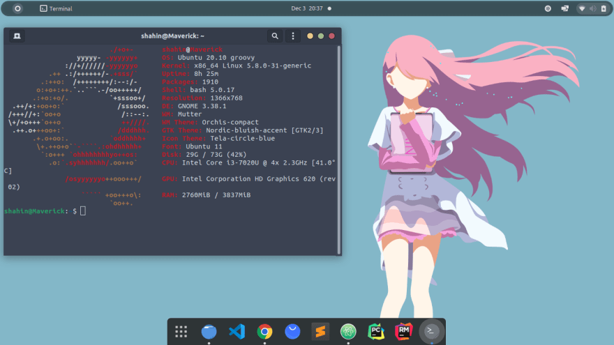Open the Terminal three-dot menu
The image size is (614, 345).
[293, 36]
